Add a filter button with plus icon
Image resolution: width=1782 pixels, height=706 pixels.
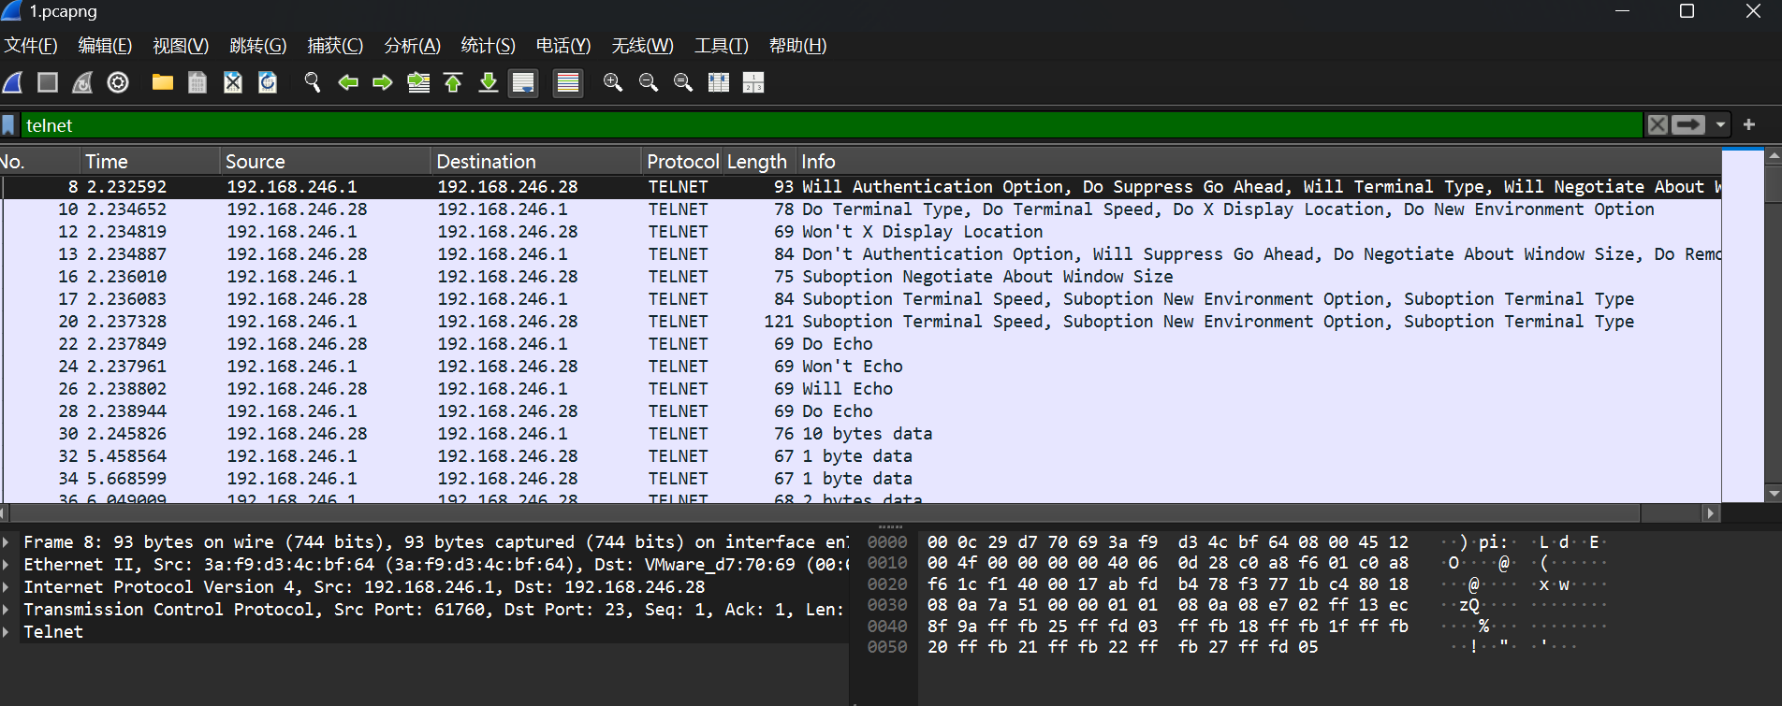click(x=1749, y=124)
